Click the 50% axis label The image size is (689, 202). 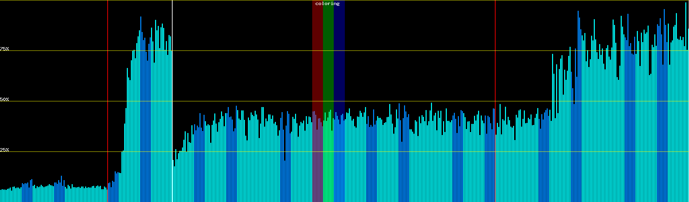4,99
